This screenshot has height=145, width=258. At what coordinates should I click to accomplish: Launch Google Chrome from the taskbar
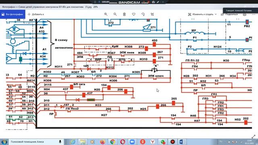click(112, 142)
